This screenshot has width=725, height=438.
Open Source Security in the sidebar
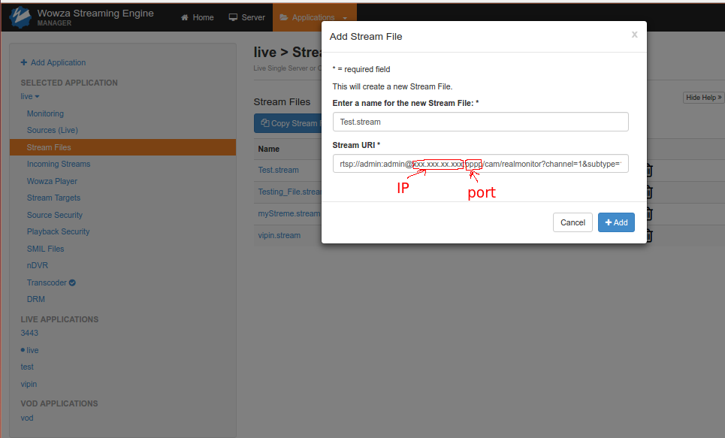tap(55, 215)
